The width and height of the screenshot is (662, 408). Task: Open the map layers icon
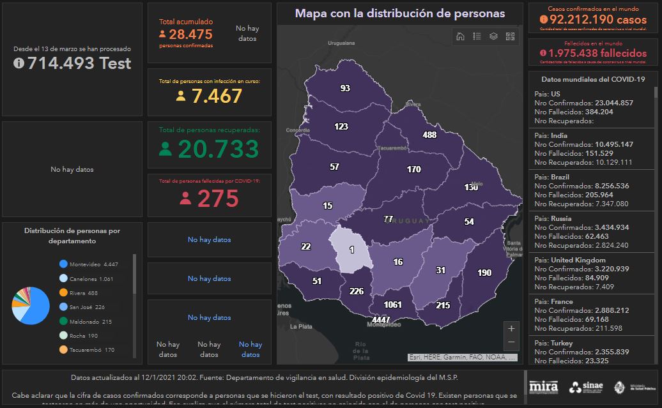pos(493,36)
